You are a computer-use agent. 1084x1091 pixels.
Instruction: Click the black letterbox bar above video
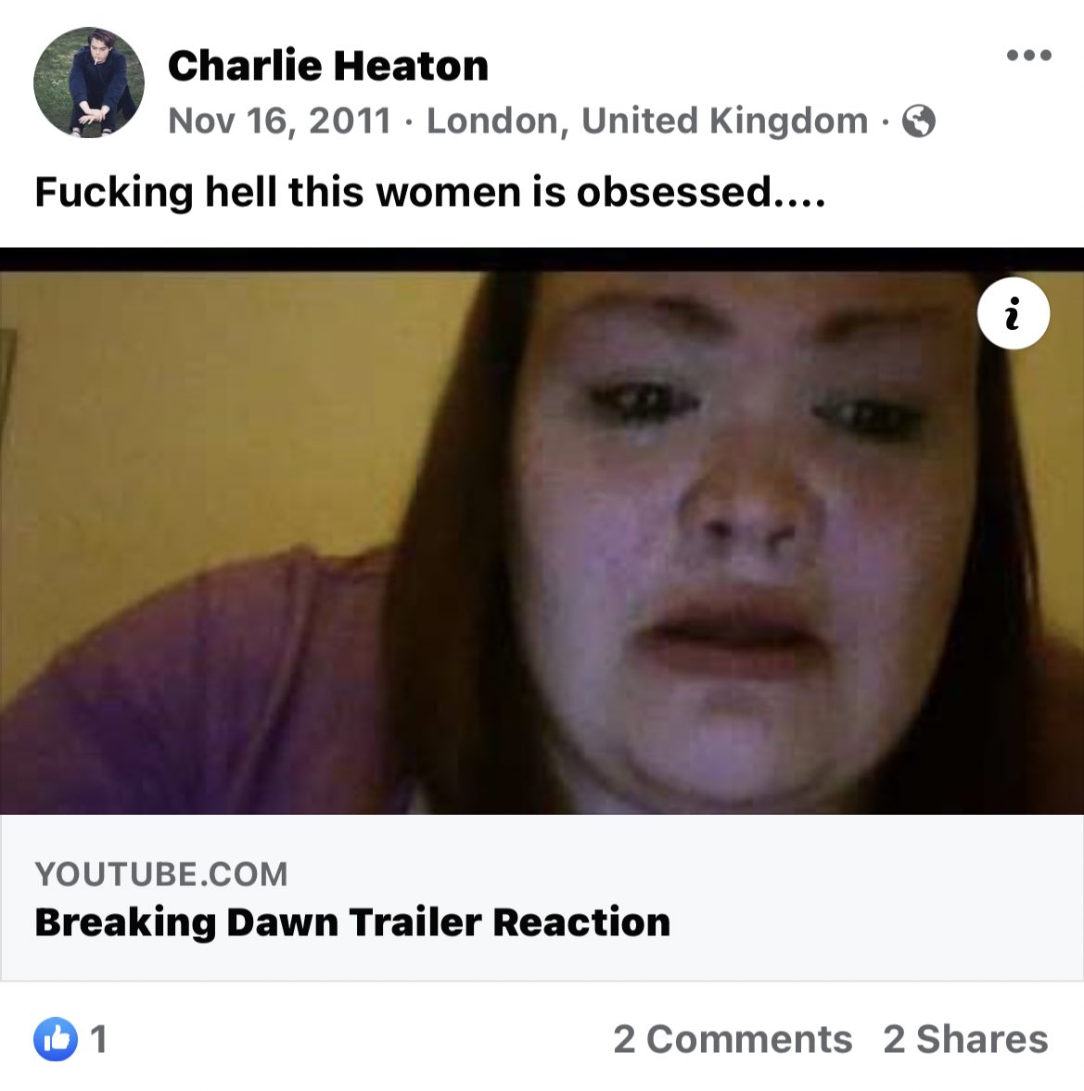coord(542,260)
